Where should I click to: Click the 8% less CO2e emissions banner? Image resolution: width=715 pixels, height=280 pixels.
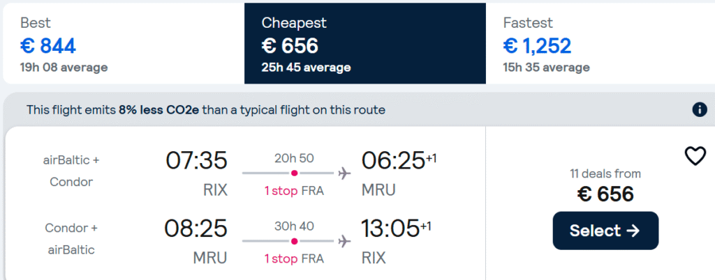206,110
